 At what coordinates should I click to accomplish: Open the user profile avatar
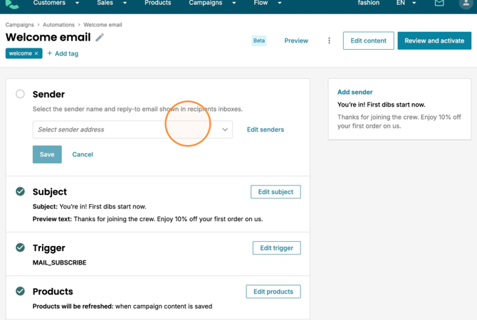tap(466, 4)
